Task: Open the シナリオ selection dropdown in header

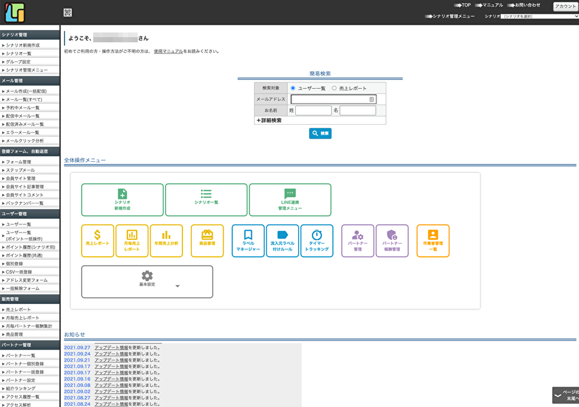Action: (x=540, y=17)
